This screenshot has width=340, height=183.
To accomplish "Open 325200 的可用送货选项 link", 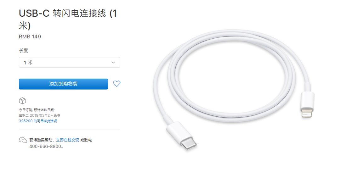I will point(38,121).
